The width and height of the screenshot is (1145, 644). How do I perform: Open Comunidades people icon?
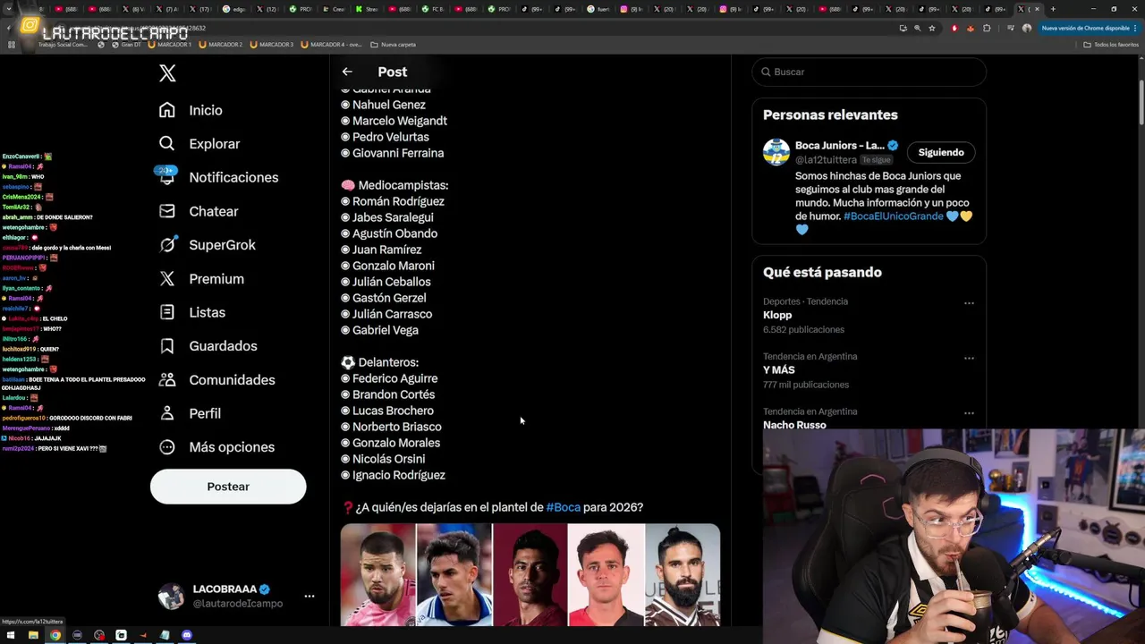coord(167,380)
